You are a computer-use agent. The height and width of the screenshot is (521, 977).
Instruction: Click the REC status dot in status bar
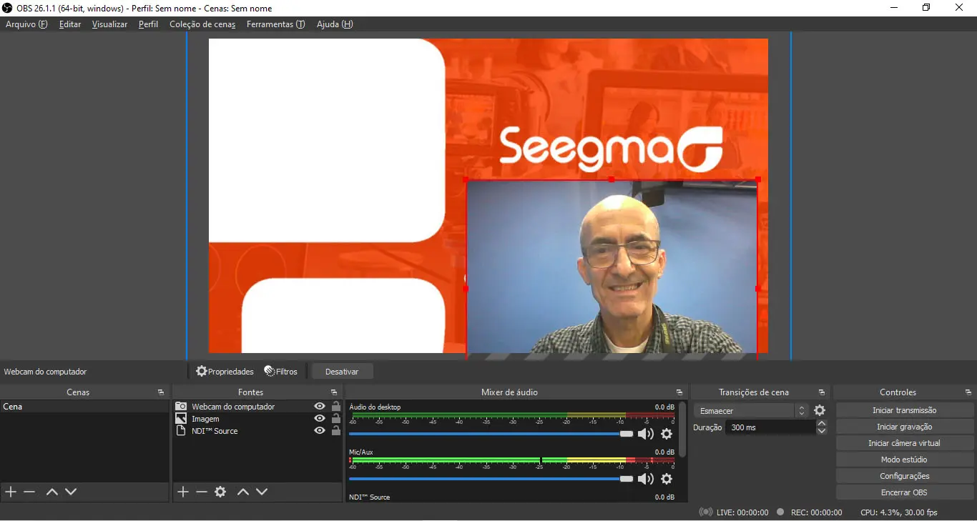[780, 512]
